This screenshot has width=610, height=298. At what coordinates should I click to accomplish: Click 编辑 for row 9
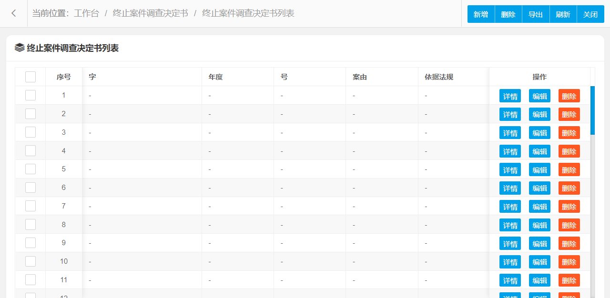[539, 243]
